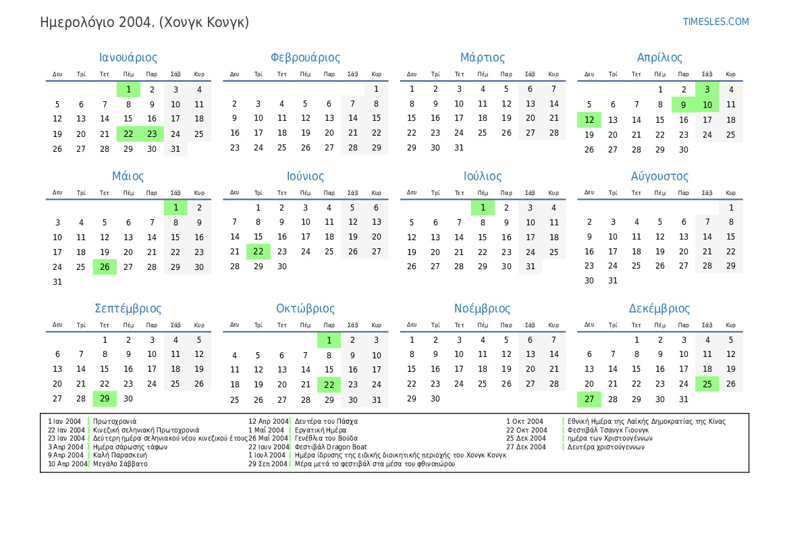Select legend entry Εργατική Ημέρα

click(x=321, y=430)
